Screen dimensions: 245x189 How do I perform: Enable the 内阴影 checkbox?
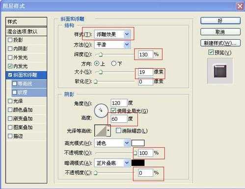tap(10, 49)
